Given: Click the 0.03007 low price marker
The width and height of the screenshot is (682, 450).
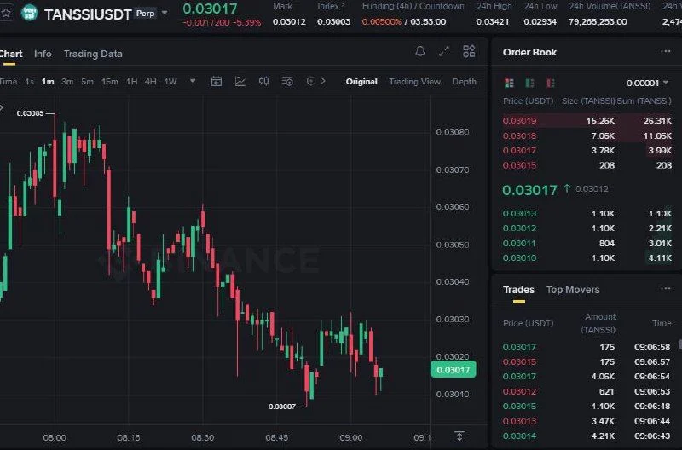Looking at the screenshot, I should [x=282, y=407].
